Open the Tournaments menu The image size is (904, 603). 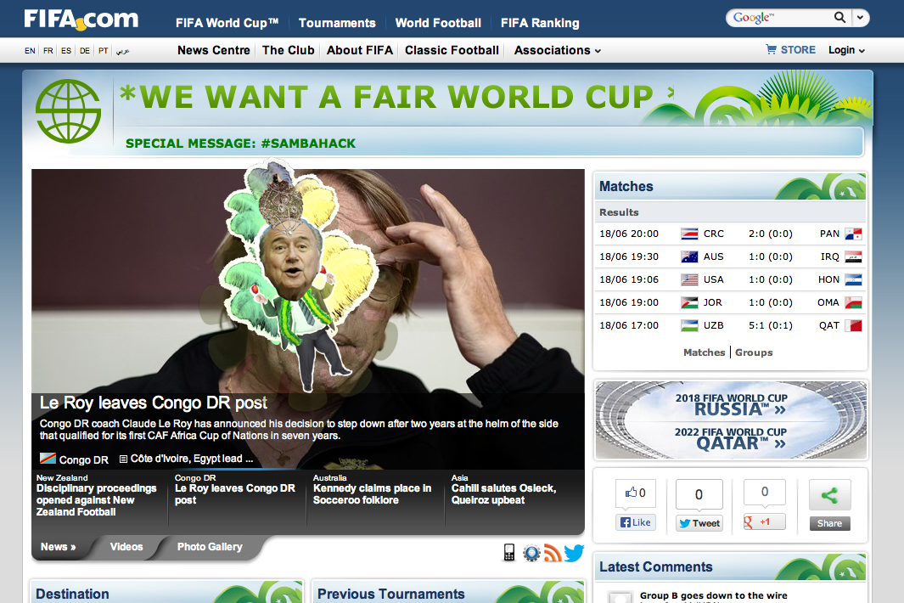[337, 23]
